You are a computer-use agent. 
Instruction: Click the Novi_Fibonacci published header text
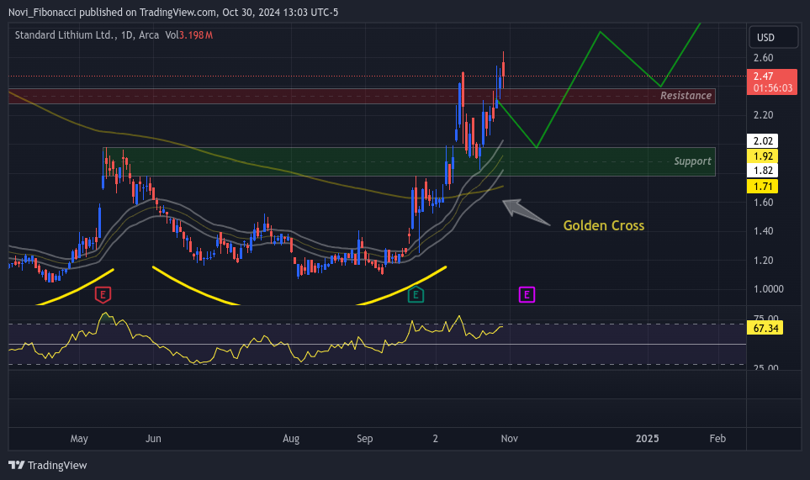(x=173, y=12)
